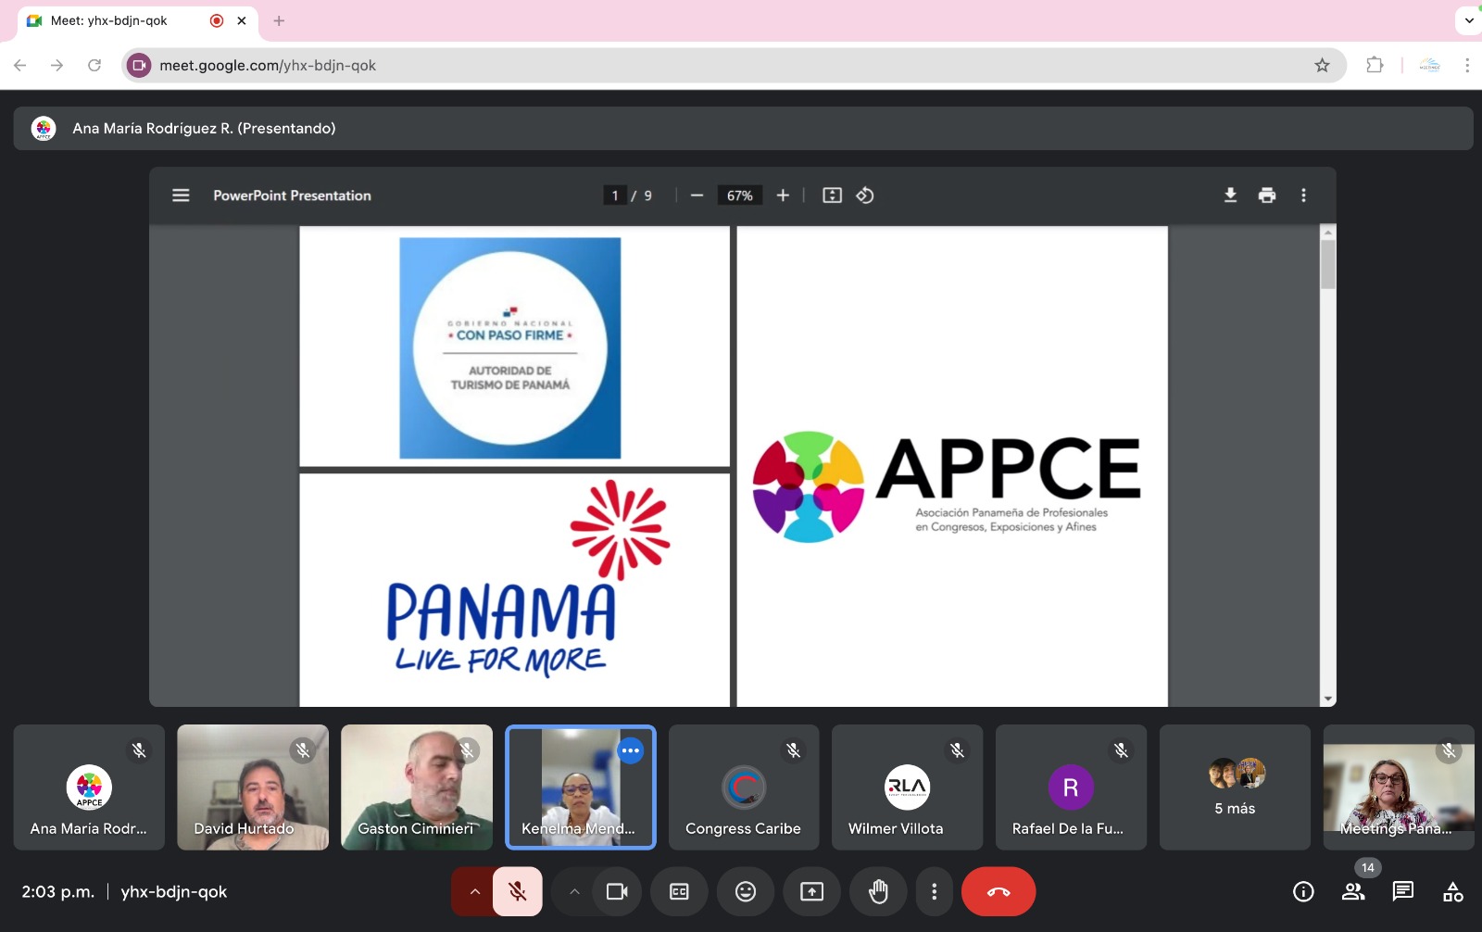Image resolution: width=1482 pixels, height=932 pixels.
Task: Click the presentation vertical scrollbar thumb
Action: click(1328, 265)
